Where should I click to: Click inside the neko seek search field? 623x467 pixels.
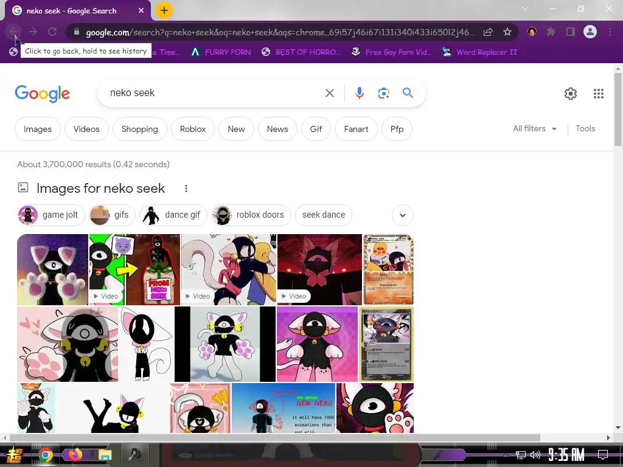coord(215,93)
